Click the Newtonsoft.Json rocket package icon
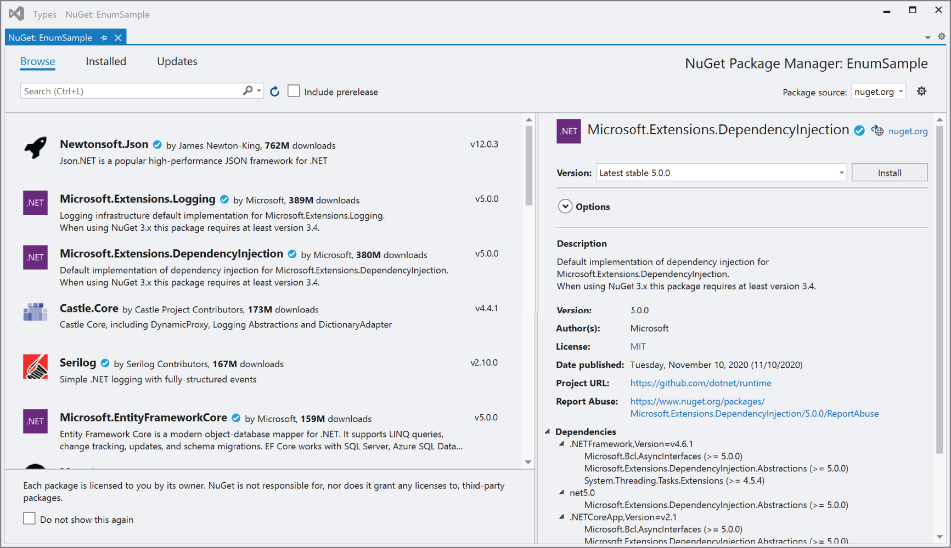 tap(35, 148)
